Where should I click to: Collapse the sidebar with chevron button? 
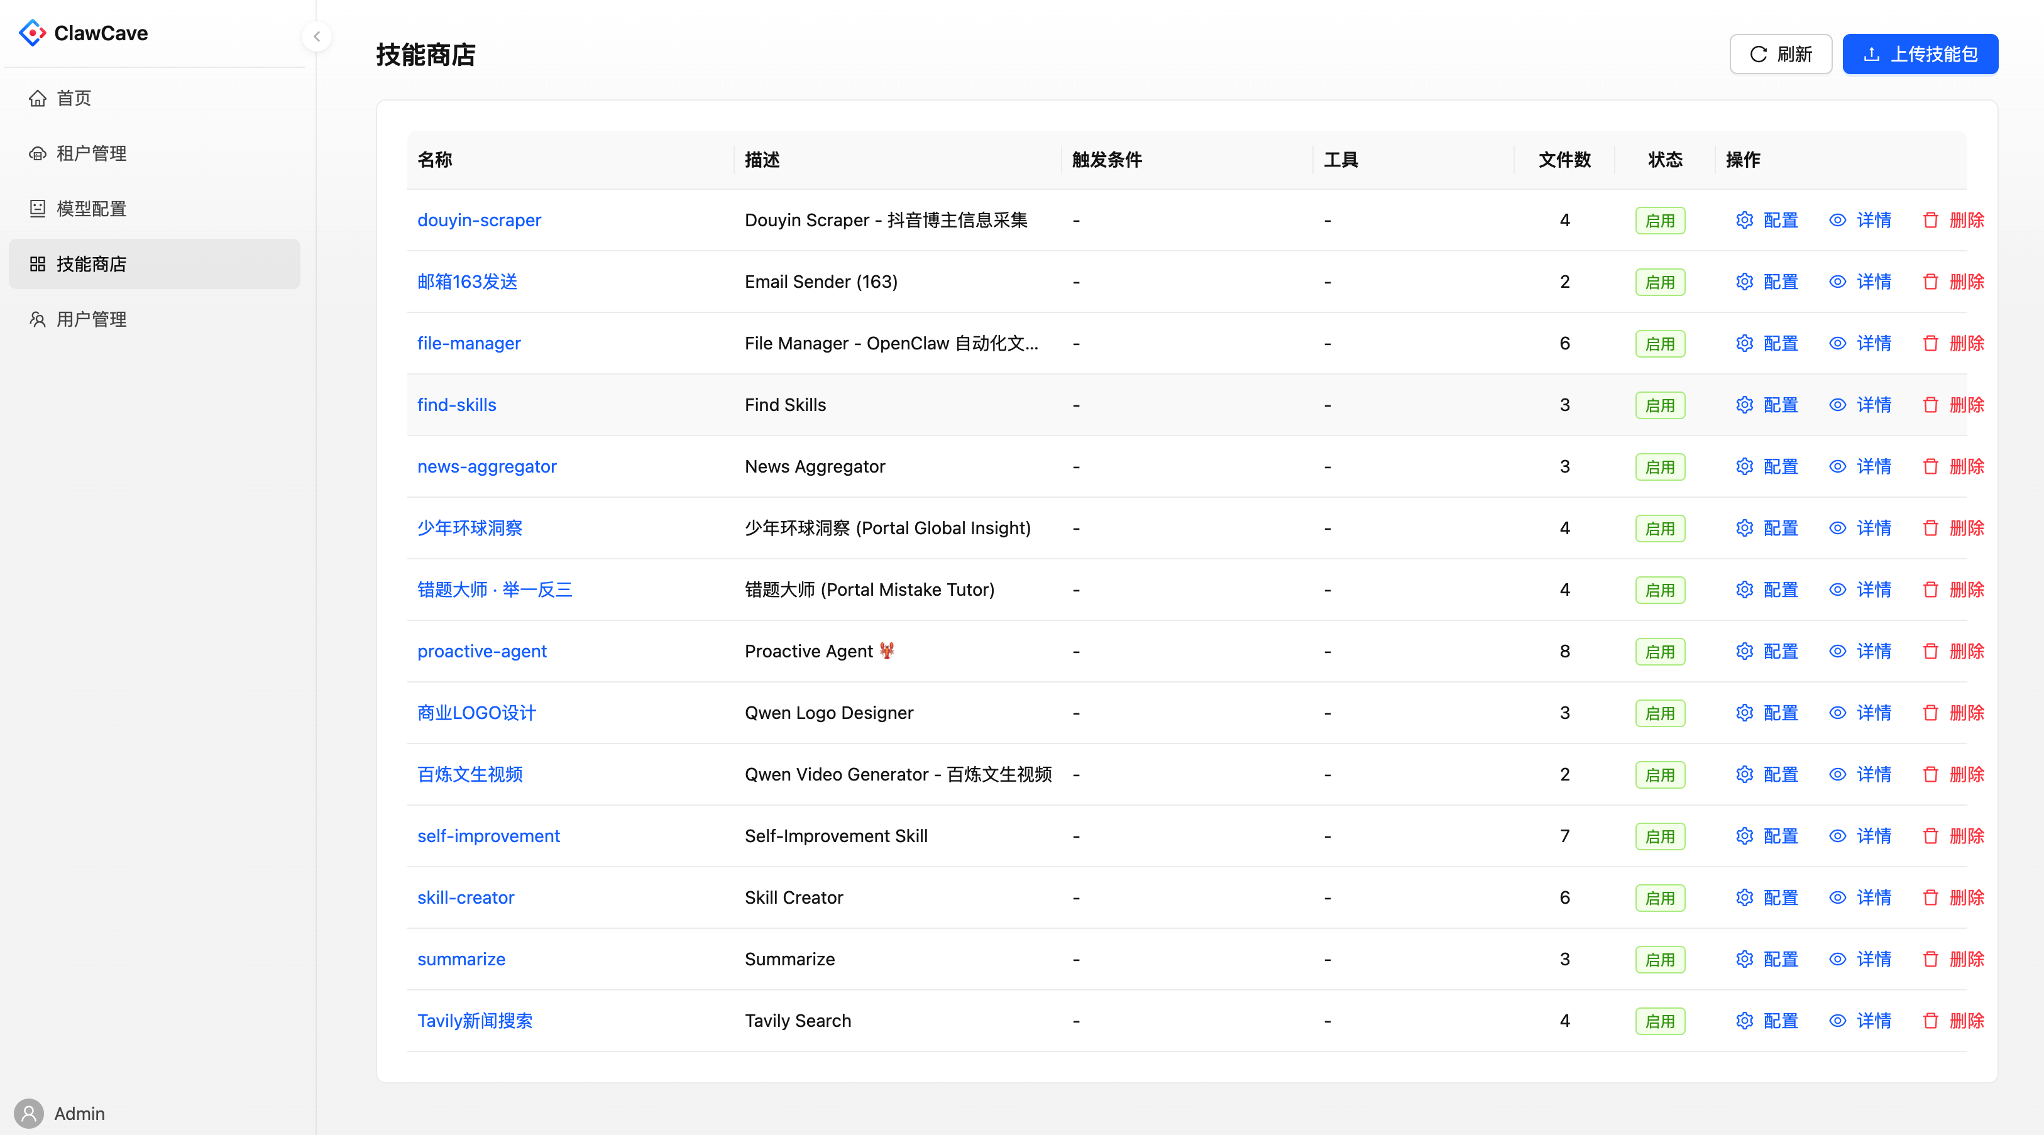[x=317, y=36]
